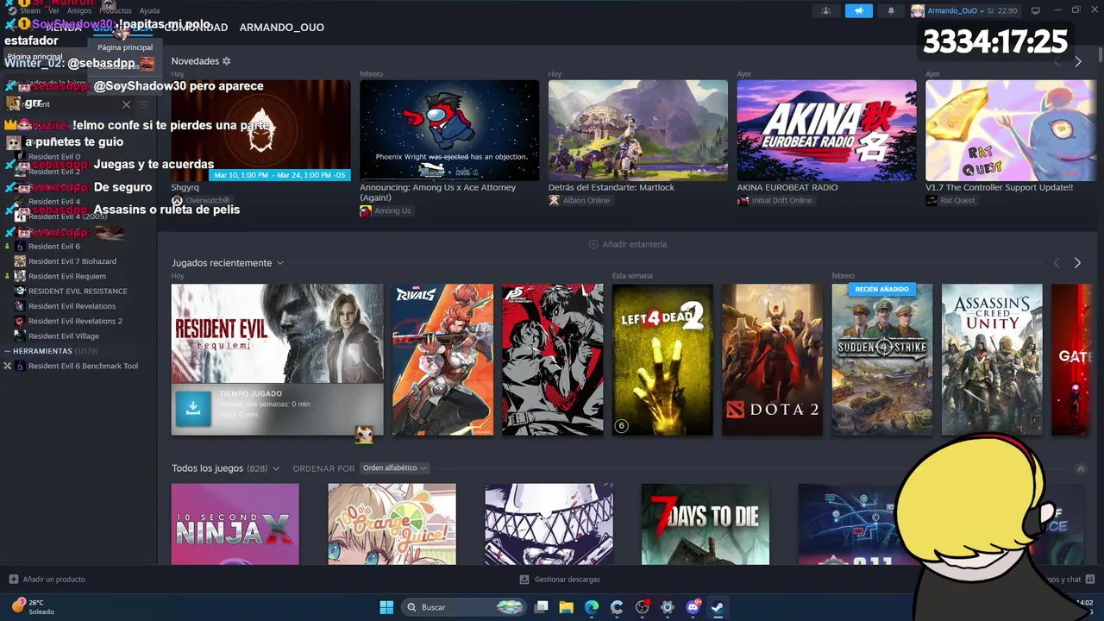Advance to the next Jugados recientemente games
The width and height of the screenshot is (1104, 621).
[1077, 263]
